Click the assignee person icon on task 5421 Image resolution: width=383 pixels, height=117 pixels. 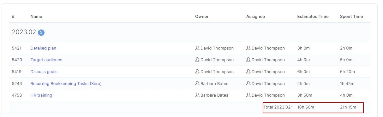248,48
